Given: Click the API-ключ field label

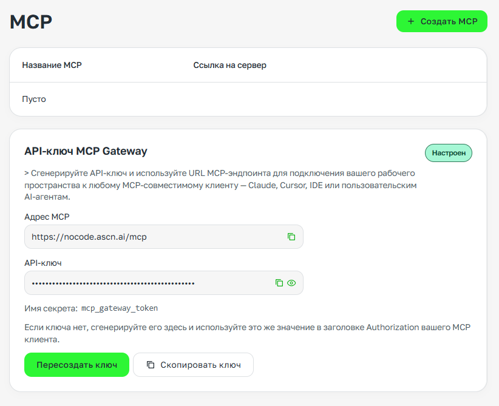Looking at the screenshot, I should pos(42,263).
